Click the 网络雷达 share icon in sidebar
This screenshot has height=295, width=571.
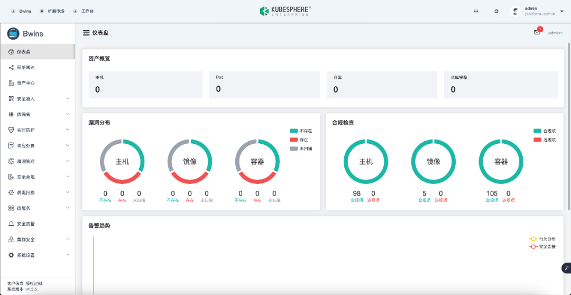click(11, 67)
